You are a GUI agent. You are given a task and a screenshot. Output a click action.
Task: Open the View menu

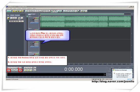15,8
